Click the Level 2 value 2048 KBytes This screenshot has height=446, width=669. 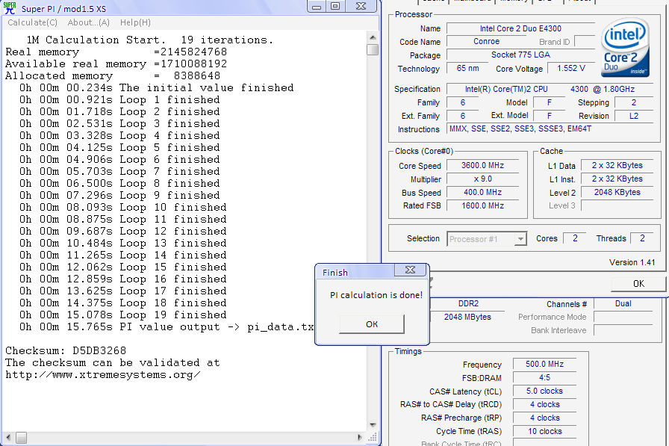(x=617, y=193)
